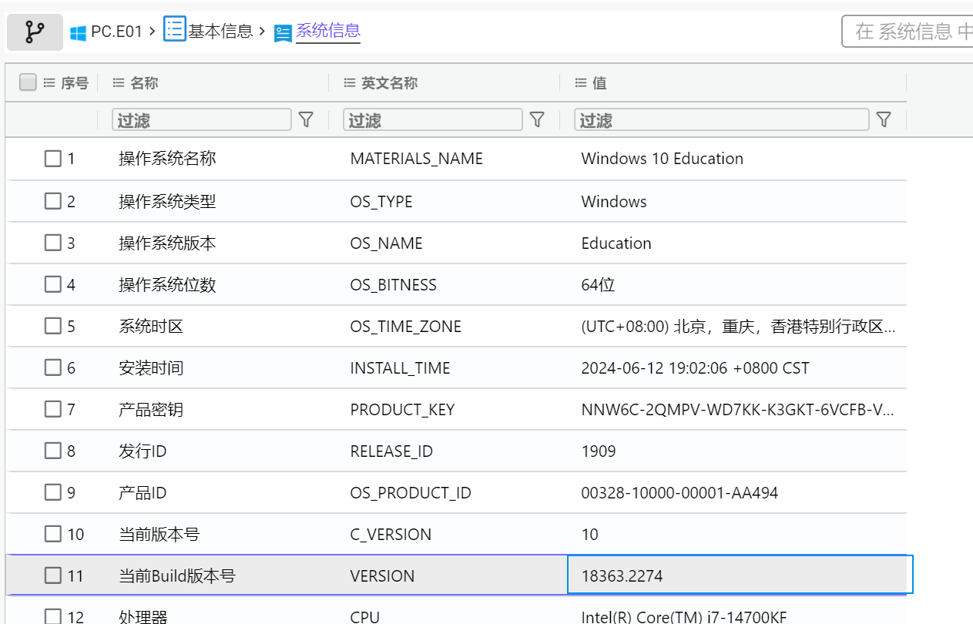The height and width of the screenshot is (624, 973).
Task: Click the 英文名称 column filter field
Action: [x=433, y=119]
